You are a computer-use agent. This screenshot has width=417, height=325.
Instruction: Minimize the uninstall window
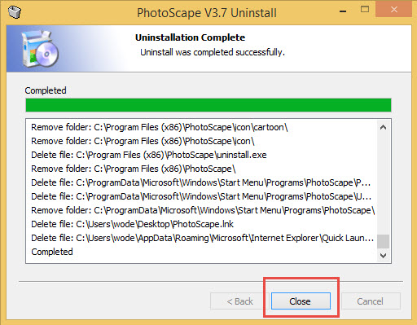click(x=343, y=11)
